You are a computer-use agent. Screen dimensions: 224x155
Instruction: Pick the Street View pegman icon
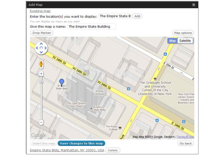click(41, 64)
